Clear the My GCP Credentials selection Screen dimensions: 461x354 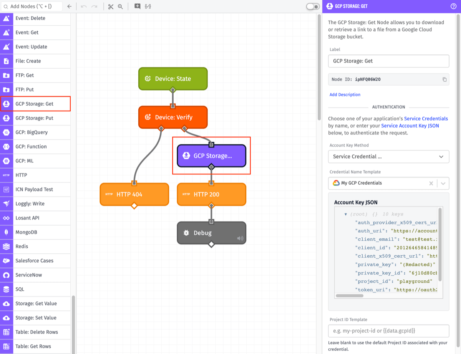point(431,184)
